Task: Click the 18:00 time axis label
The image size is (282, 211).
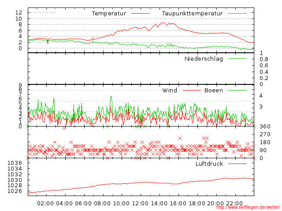Action: click(197, 204)
